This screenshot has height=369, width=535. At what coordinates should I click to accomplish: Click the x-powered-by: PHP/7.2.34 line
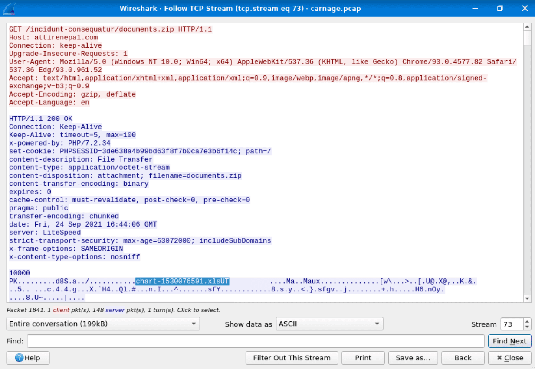coord(59,143)
